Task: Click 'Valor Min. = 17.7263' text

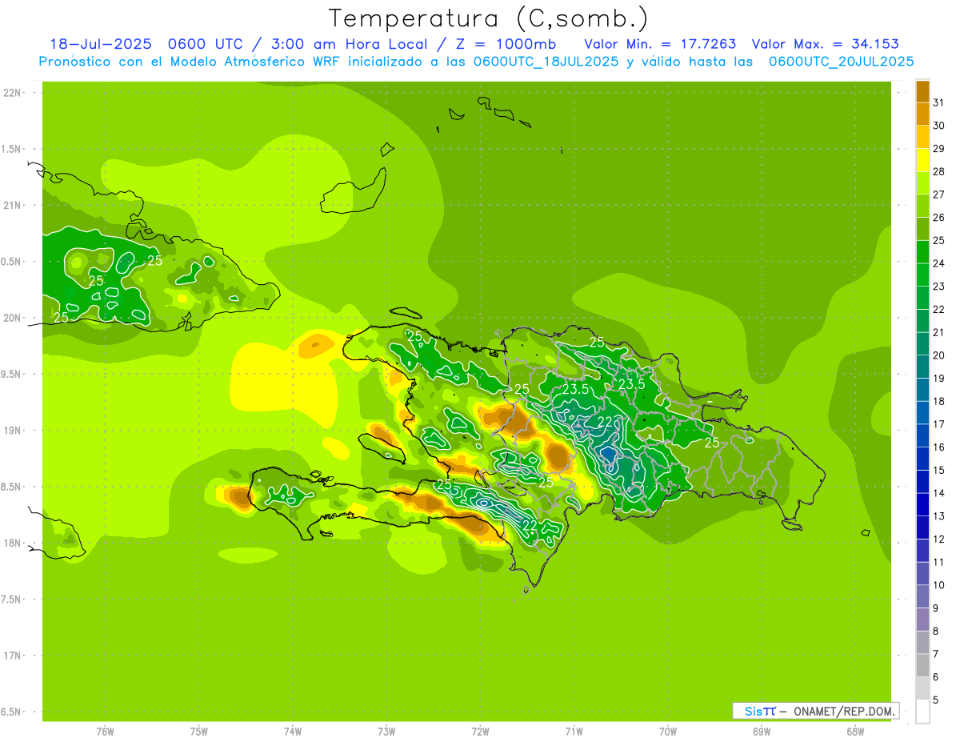Action: [661, 44]
